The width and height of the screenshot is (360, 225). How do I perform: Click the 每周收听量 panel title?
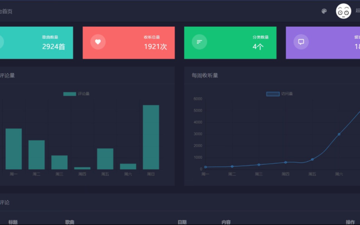point(205,75)
